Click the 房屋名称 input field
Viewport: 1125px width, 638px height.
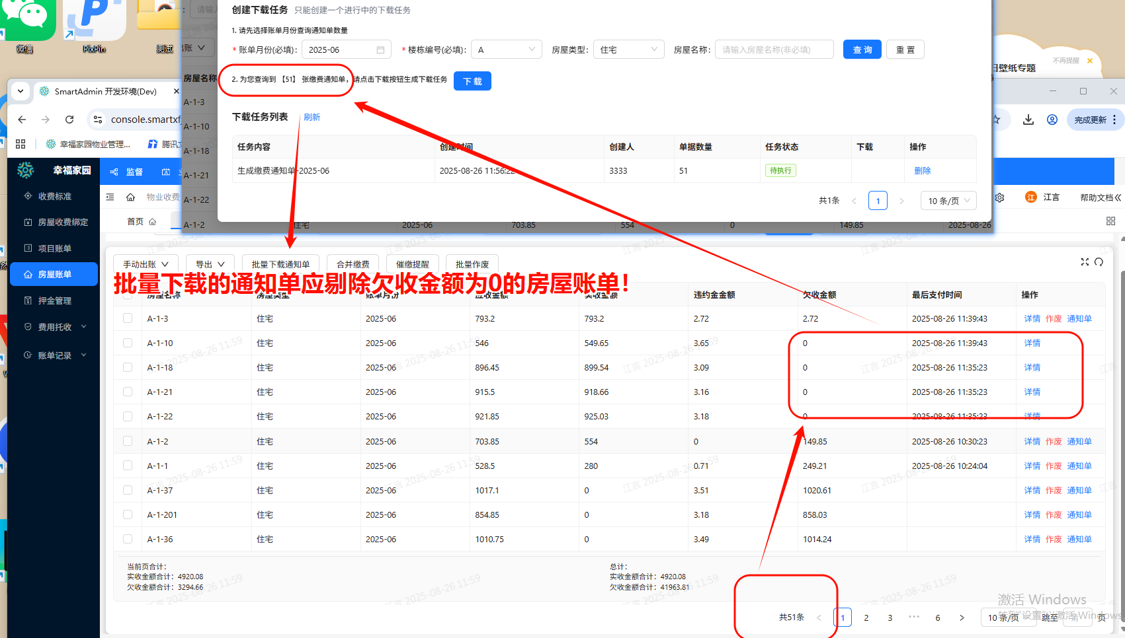pyautogui.click(x=774, y=50)
